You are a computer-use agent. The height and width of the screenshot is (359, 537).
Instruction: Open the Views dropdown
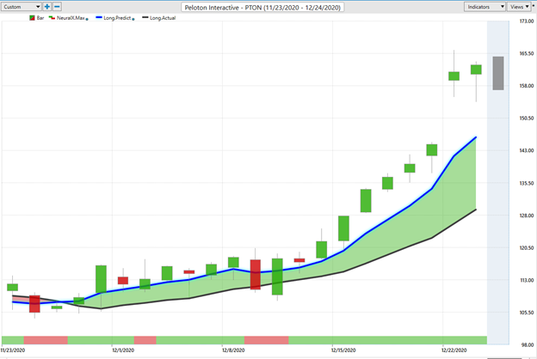[x=519, y=7]
